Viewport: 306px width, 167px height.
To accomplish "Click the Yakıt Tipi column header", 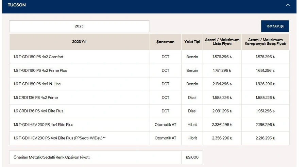I will [192, 42].
